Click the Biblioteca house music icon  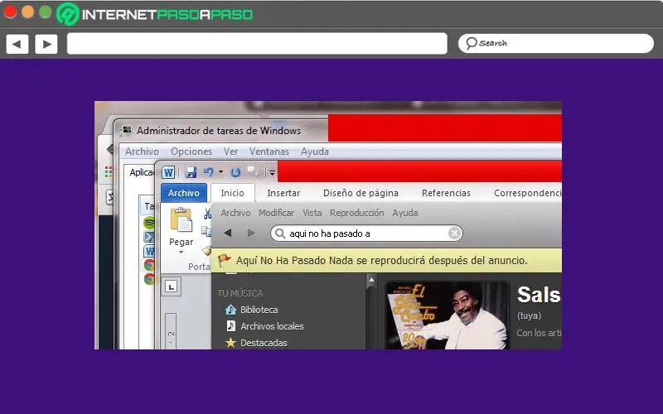(x=230, y=310)
